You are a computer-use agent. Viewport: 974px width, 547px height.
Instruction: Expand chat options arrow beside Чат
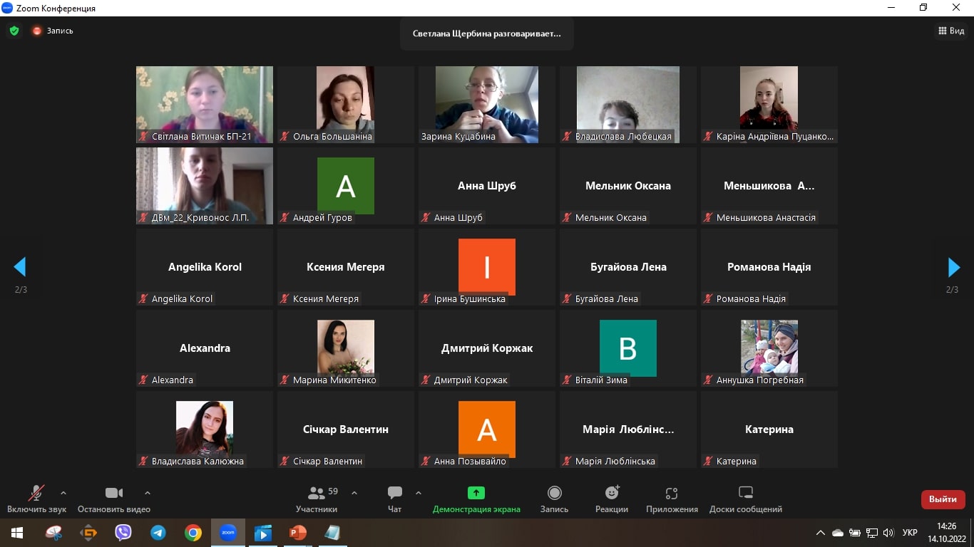[x=419, y=492]
